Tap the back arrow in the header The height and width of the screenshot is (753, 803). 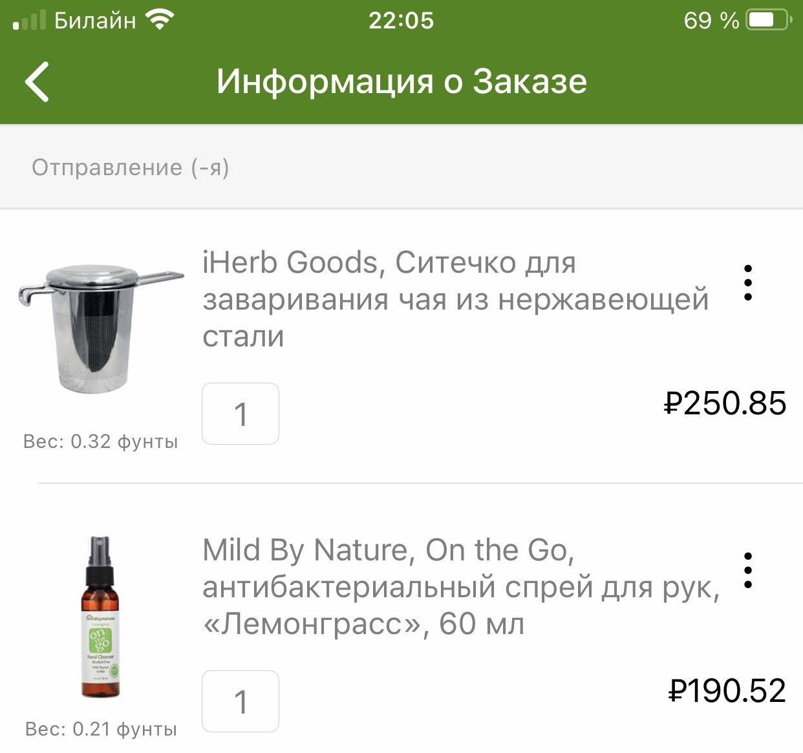[x=37, y=82]
